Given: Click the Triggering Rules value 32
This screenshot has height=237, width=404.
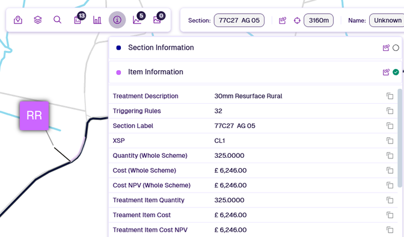Looking at the screenshot, I should [x=218, y=111].
